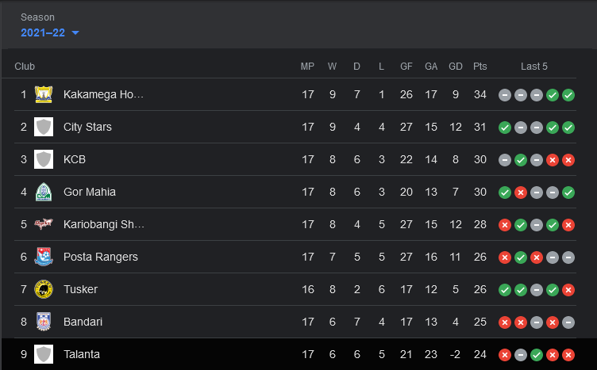
Task: Click City Stars placeholder shield icon
Action: (44, 127)
